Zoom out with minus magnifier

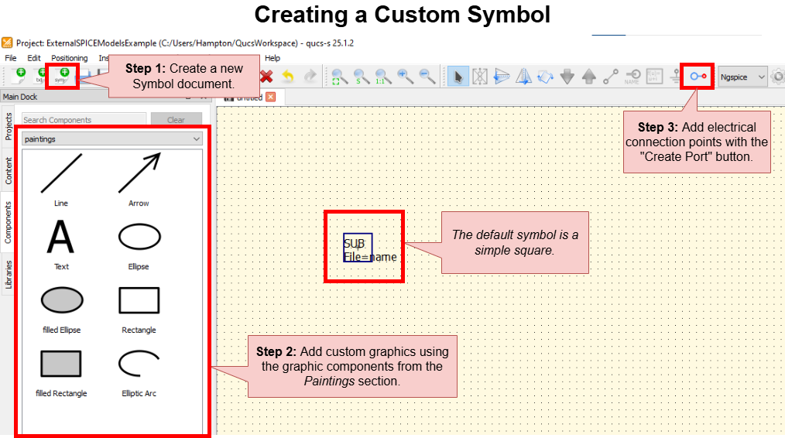427,77
